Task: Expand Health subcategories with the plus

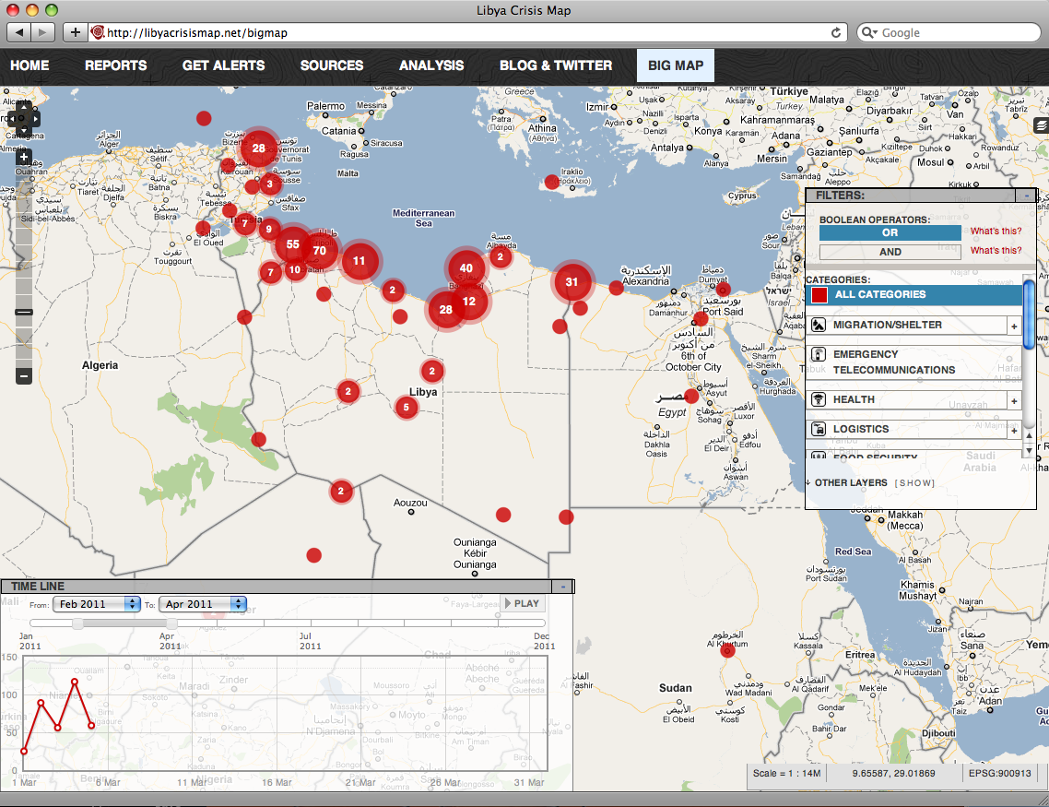Action: coord(1014,400)
